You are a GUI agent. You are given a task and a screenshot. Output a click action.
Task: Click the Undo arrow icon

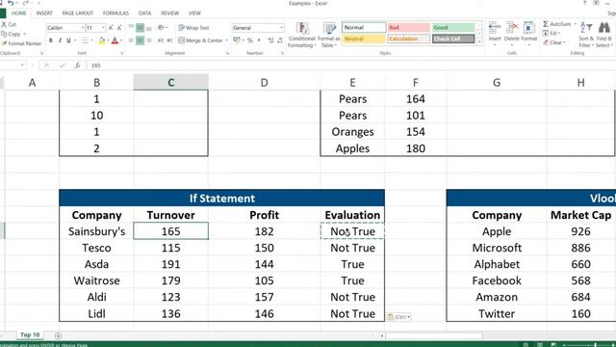pyautogui.click(x=11, y=3)
